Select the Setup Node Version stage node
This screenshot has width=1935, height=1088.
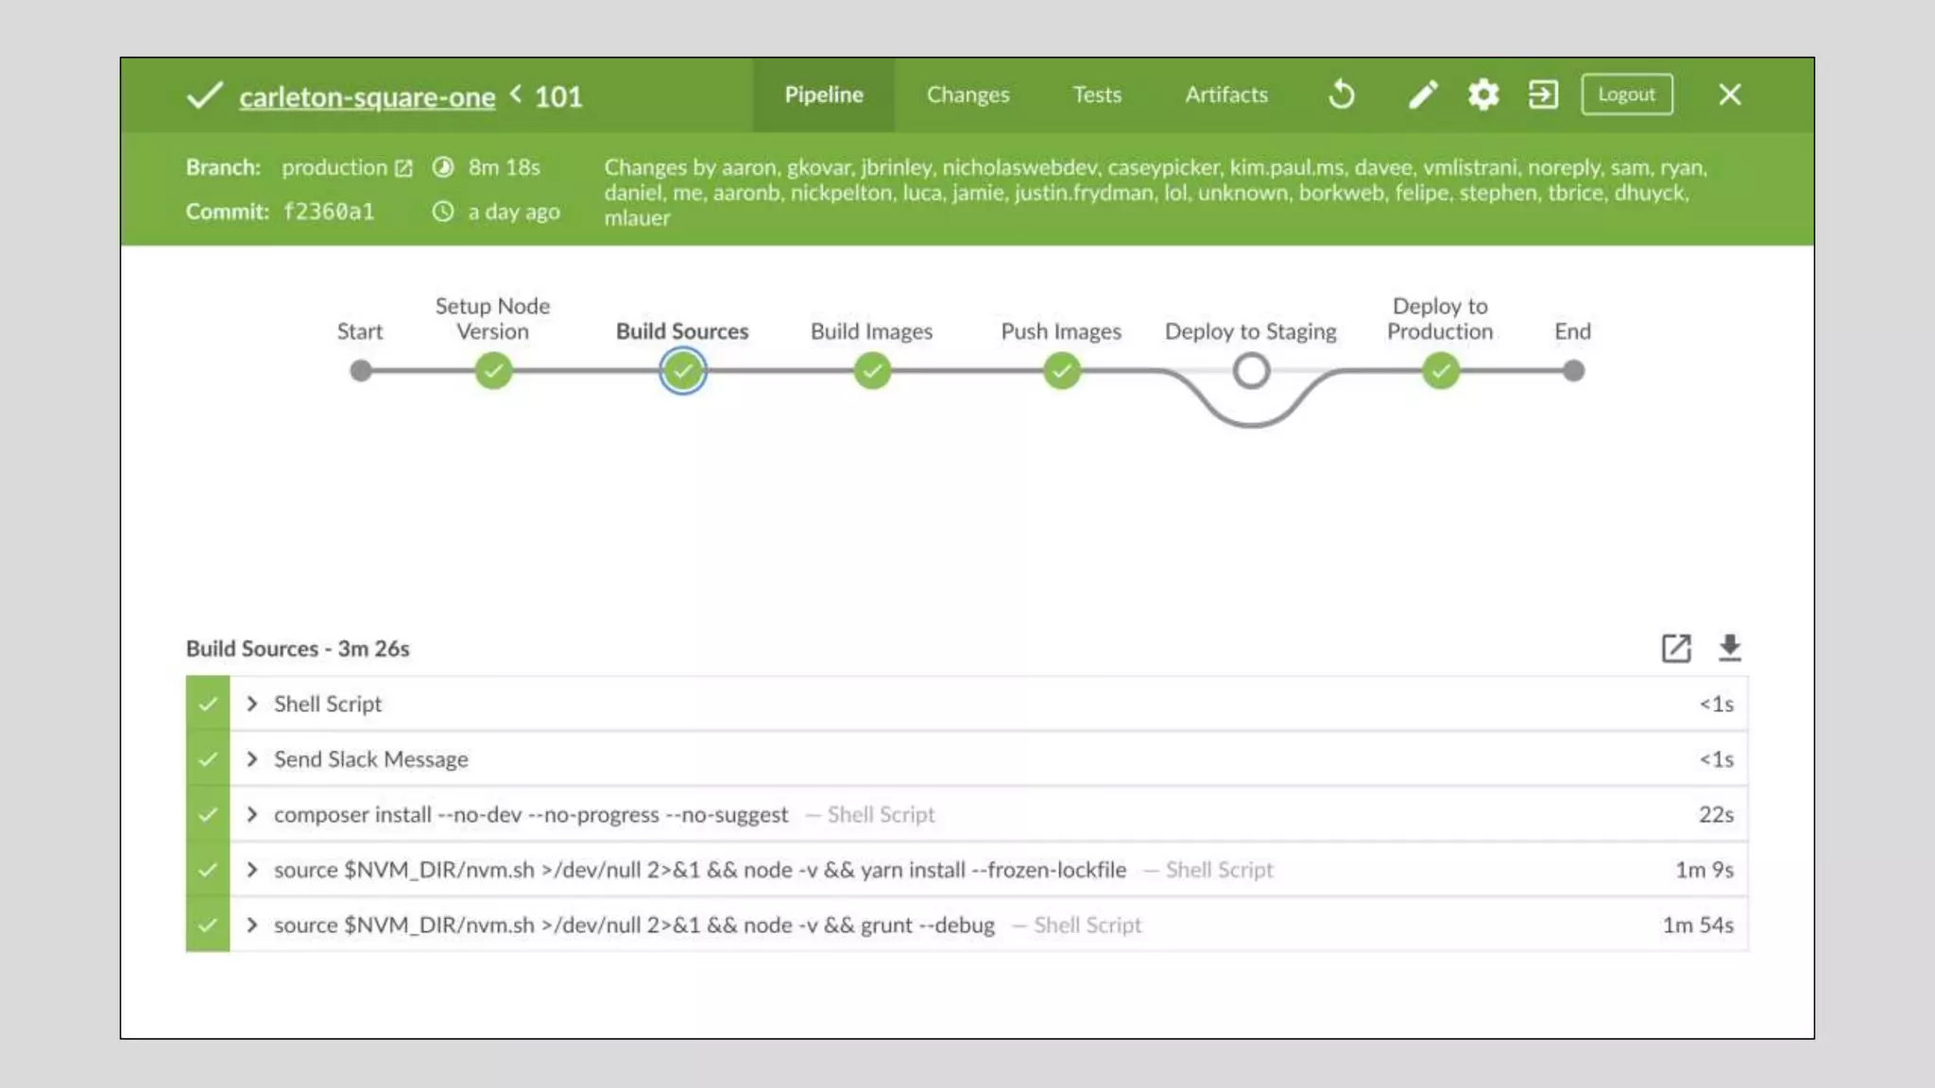click(x=493, y=371)
